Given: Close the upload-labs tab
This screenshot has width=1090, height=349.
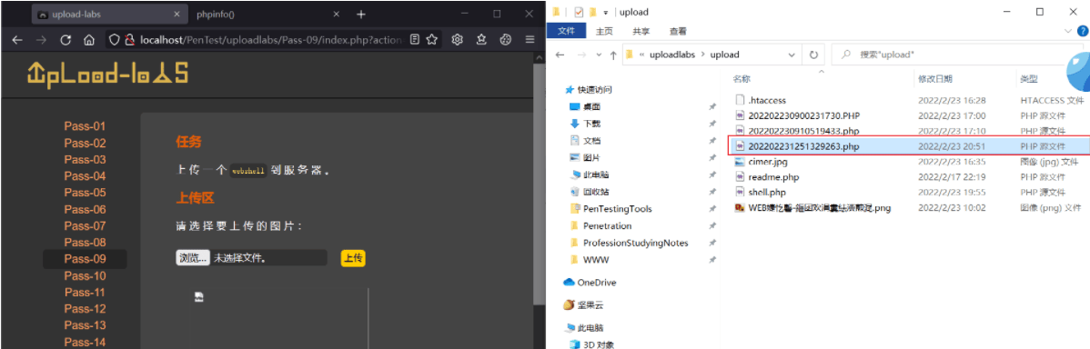Looking at the screenshot, I should point(177,14).
